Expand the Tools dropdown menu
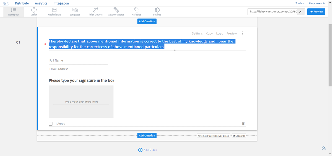 (300, 3)
